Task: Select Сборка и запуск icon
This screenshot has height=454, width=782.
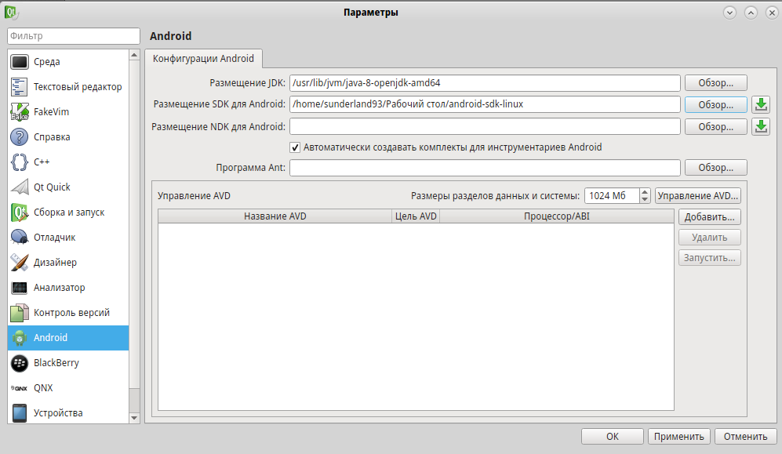Action: [x=20, y=212]
